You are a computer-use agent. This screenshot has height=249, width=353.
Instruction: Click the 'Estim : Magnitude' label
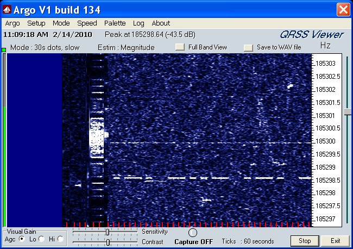click(126, 47)
